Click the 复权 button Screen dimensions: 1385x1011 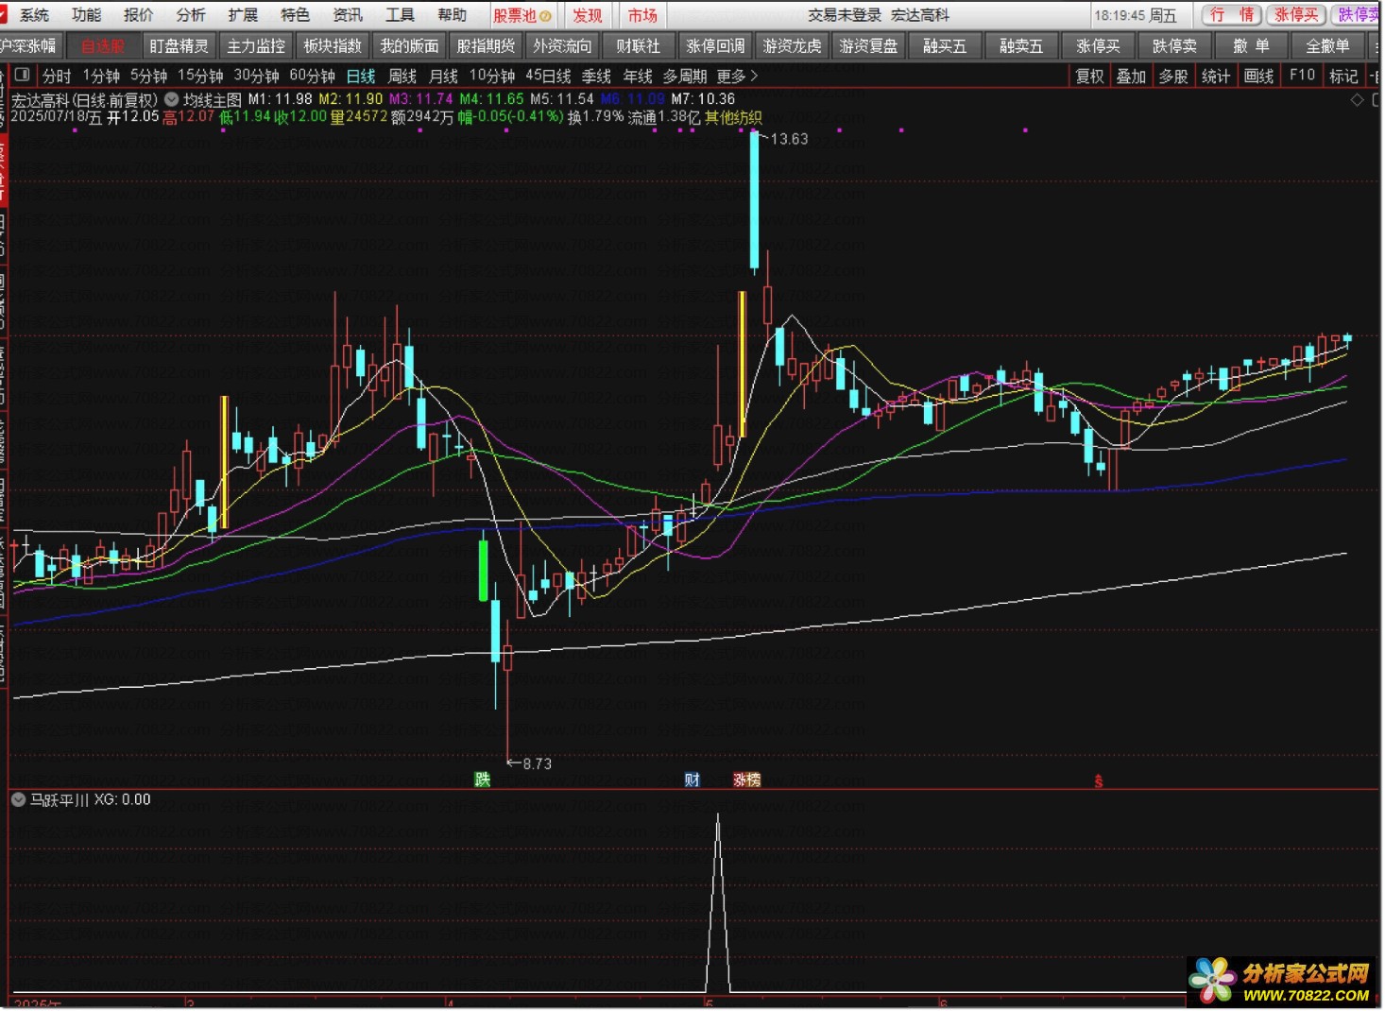pos(1089,76)
